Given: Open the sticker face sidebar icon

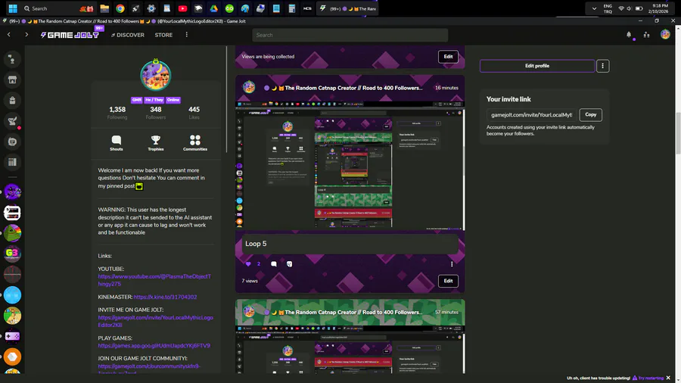Looking at the screenshot, I should 12,142.
